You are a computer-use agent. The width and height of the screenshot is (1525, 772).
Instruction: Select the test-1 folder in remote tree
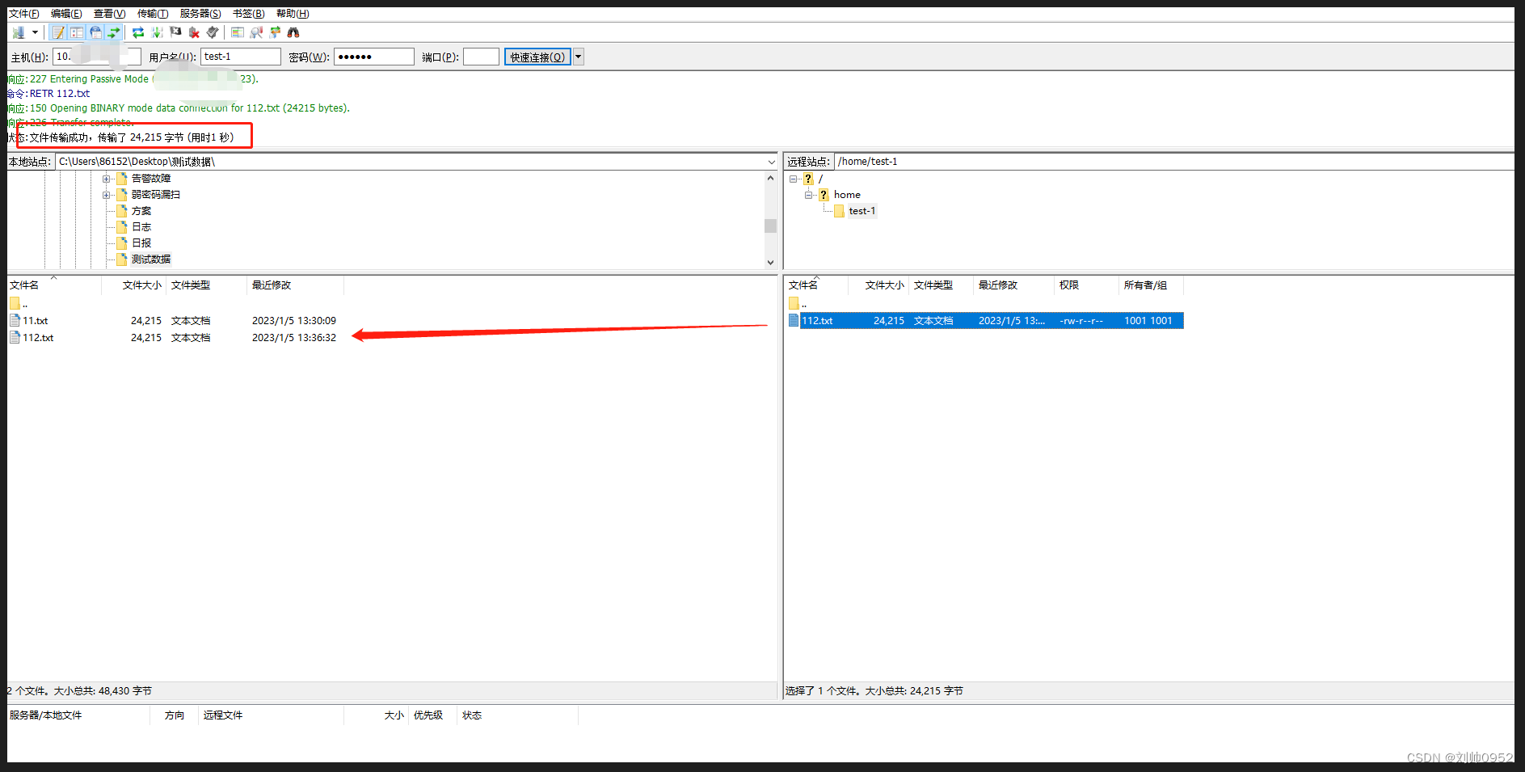point(861,211)
